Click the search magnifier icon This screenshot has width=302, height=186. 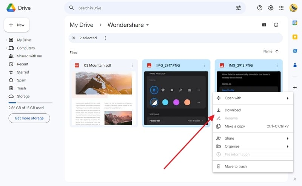point(71,8)
